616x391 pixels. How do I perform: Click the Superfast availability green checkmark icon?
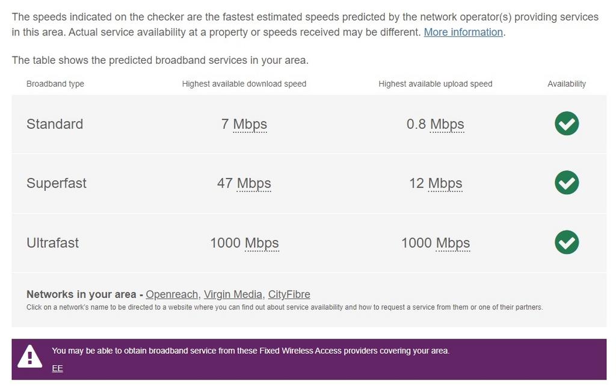point(567,182)
